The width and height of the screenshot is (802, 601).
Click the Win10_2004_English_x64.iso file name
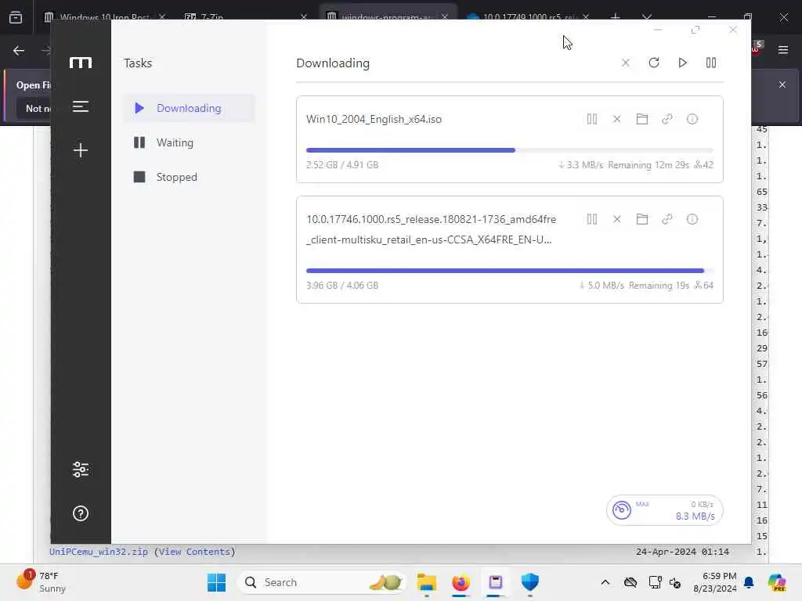(374, 119)
